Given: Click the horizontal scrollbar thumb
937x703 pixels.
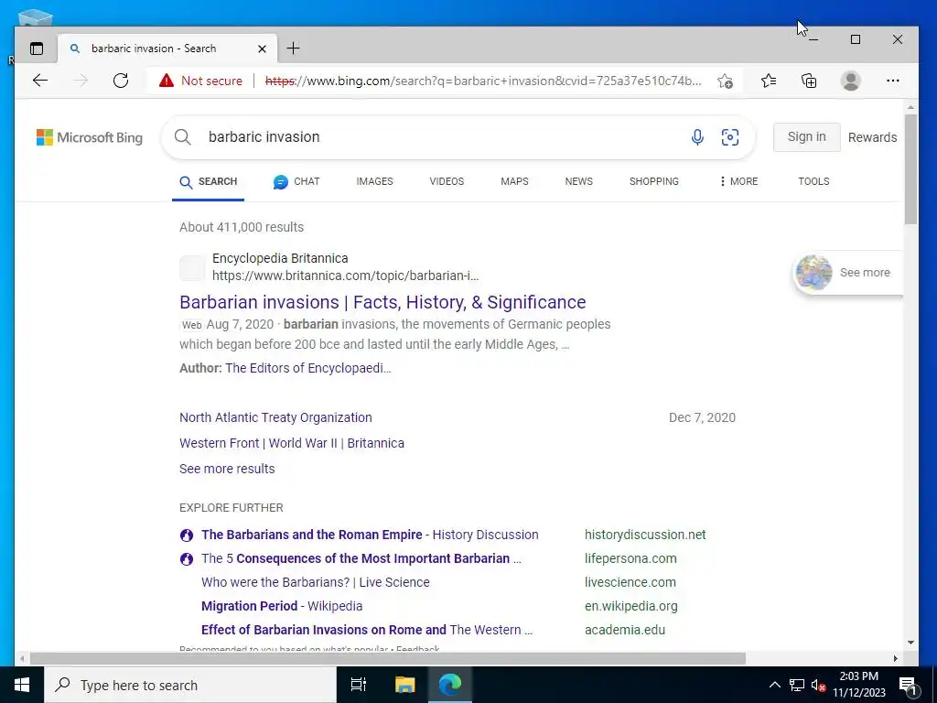Looking at the screenshot, I should point(387,658).
